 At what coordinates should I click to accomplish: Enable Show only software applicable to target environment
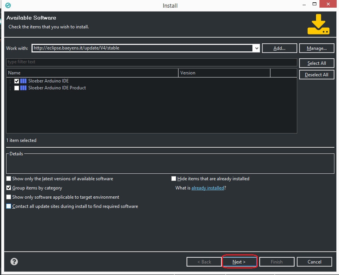[x=9, y=197]
